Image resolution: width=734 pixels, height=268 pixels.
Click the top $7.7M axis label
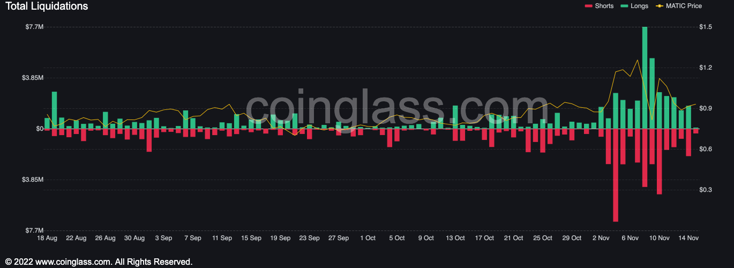[34, 27]
